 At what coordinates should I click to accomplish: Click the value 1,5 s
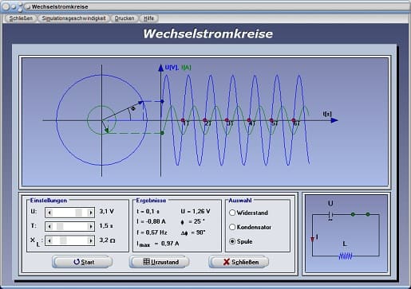coord(106,225)
